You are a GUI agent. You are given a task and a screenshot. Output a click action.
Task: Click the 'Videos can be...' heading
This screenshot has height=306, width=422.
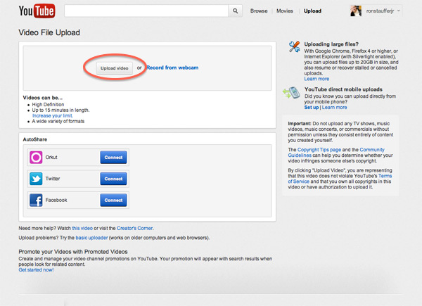tap(42, 98)
